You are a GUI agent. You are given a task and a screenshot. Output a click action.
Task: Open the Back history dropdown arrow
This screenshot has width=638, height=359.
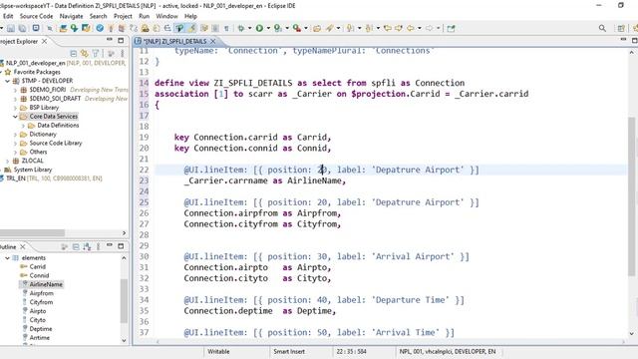(419, 28)
